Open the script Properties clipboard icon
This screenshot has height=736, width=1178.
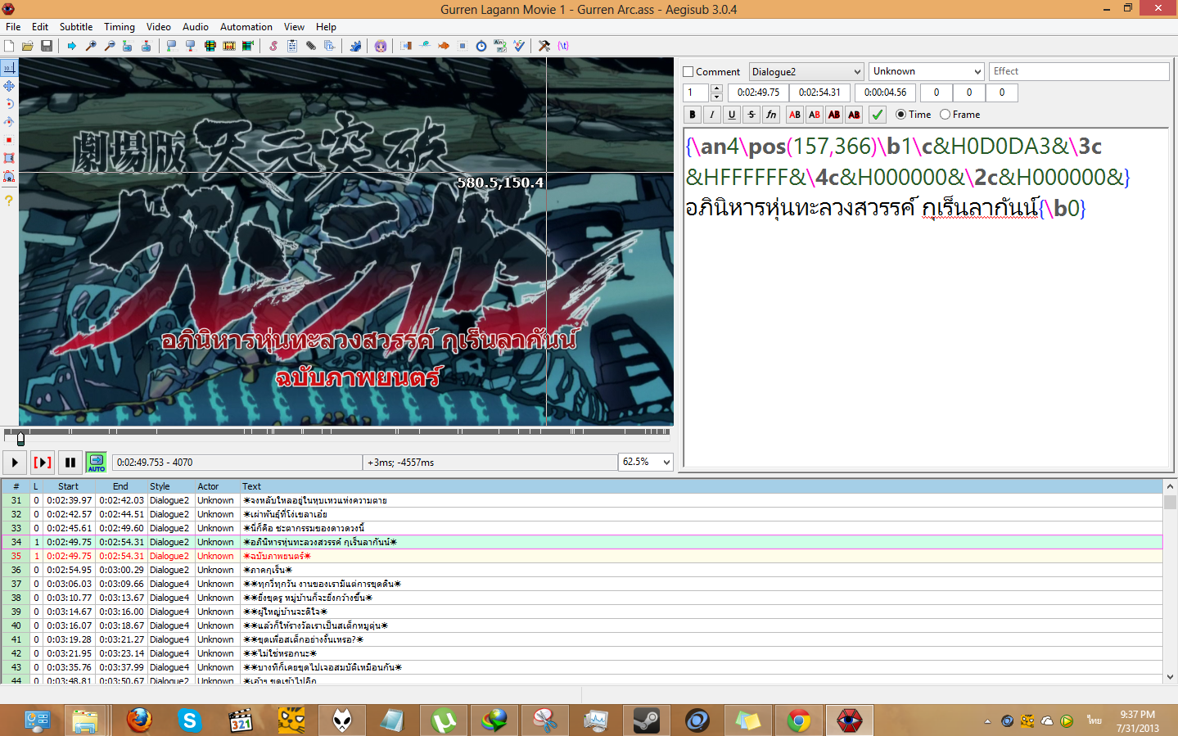[x=292, y=46]
